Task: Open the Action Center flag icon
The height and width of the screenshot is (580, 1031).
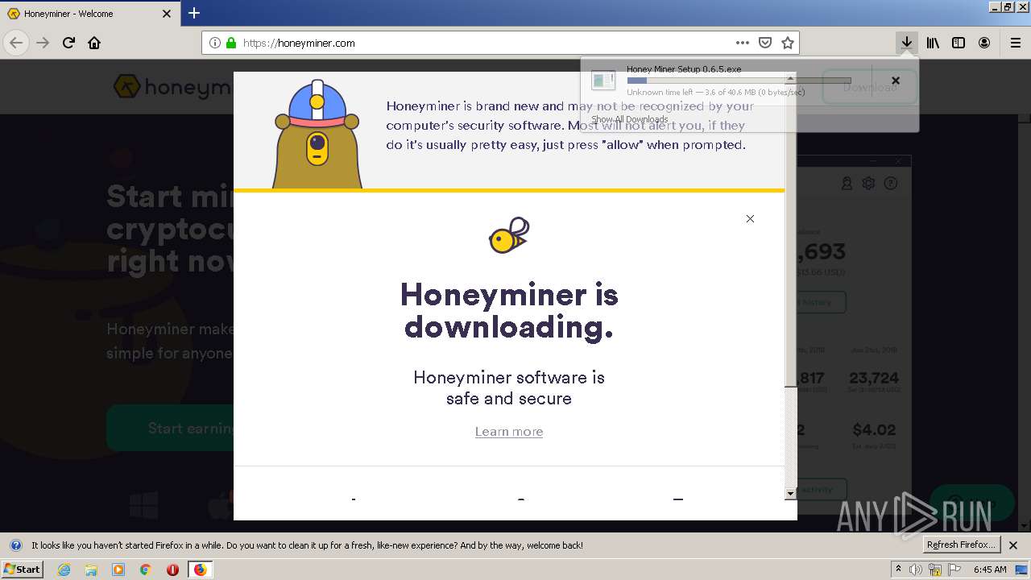Action: (954, 570)
